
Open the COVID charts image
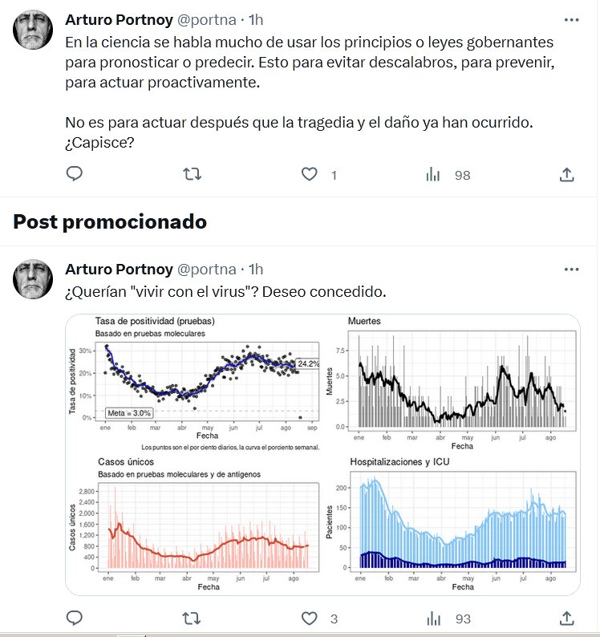pyautogui.click(x=322, y=455)
